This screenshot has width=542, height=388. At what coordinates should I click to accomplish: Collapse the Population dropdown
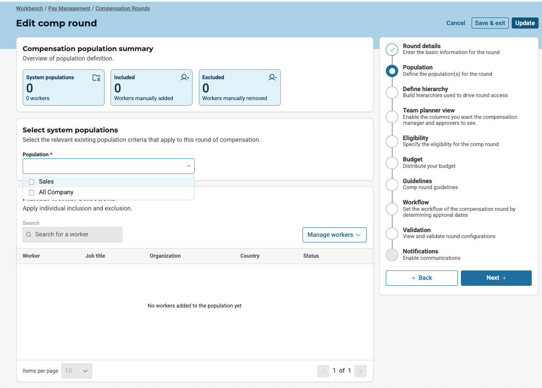pos(189,166)
